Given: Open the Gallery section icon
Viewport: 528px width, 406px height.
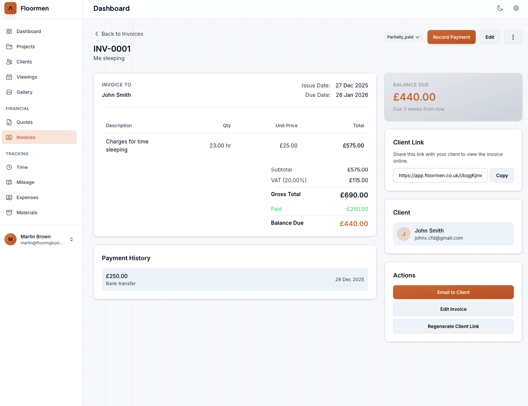Looking at the screenshot, I should coord(9,92).
